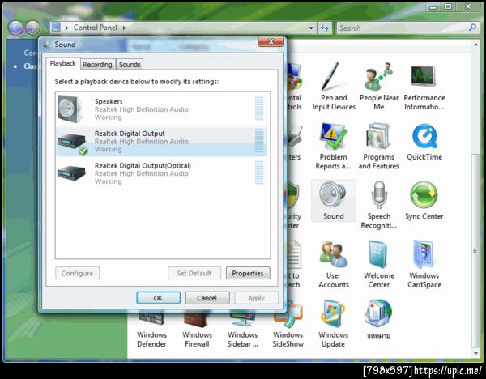The height and width of the screenshot is (379, 486).
Task: Switch to the Playback tab
Action: click(63, 63)
